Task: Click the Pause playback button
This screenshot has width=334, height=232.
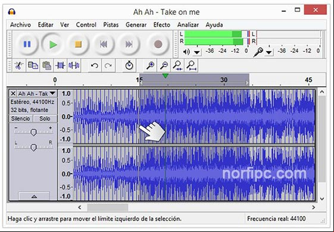Action: point(27,44)
